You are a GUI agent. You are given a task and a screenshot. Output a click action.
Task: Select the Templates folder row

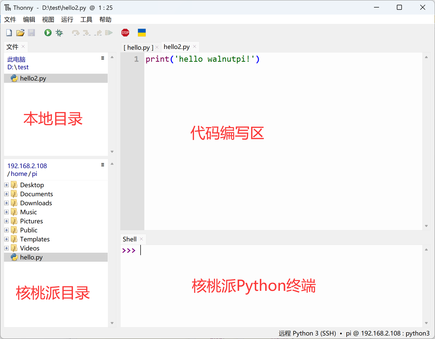pos(56,239)
